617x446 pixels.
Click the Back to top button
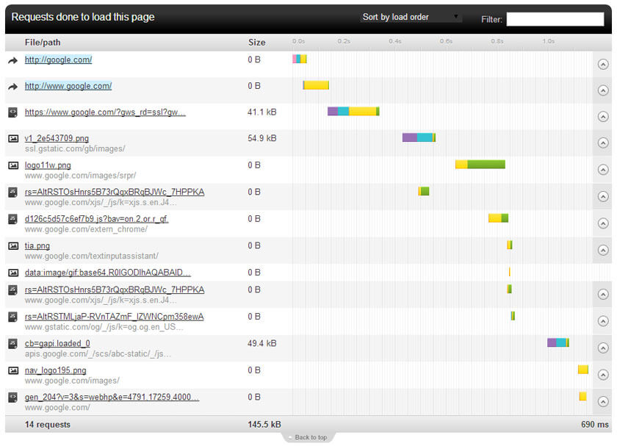point(308,437)
